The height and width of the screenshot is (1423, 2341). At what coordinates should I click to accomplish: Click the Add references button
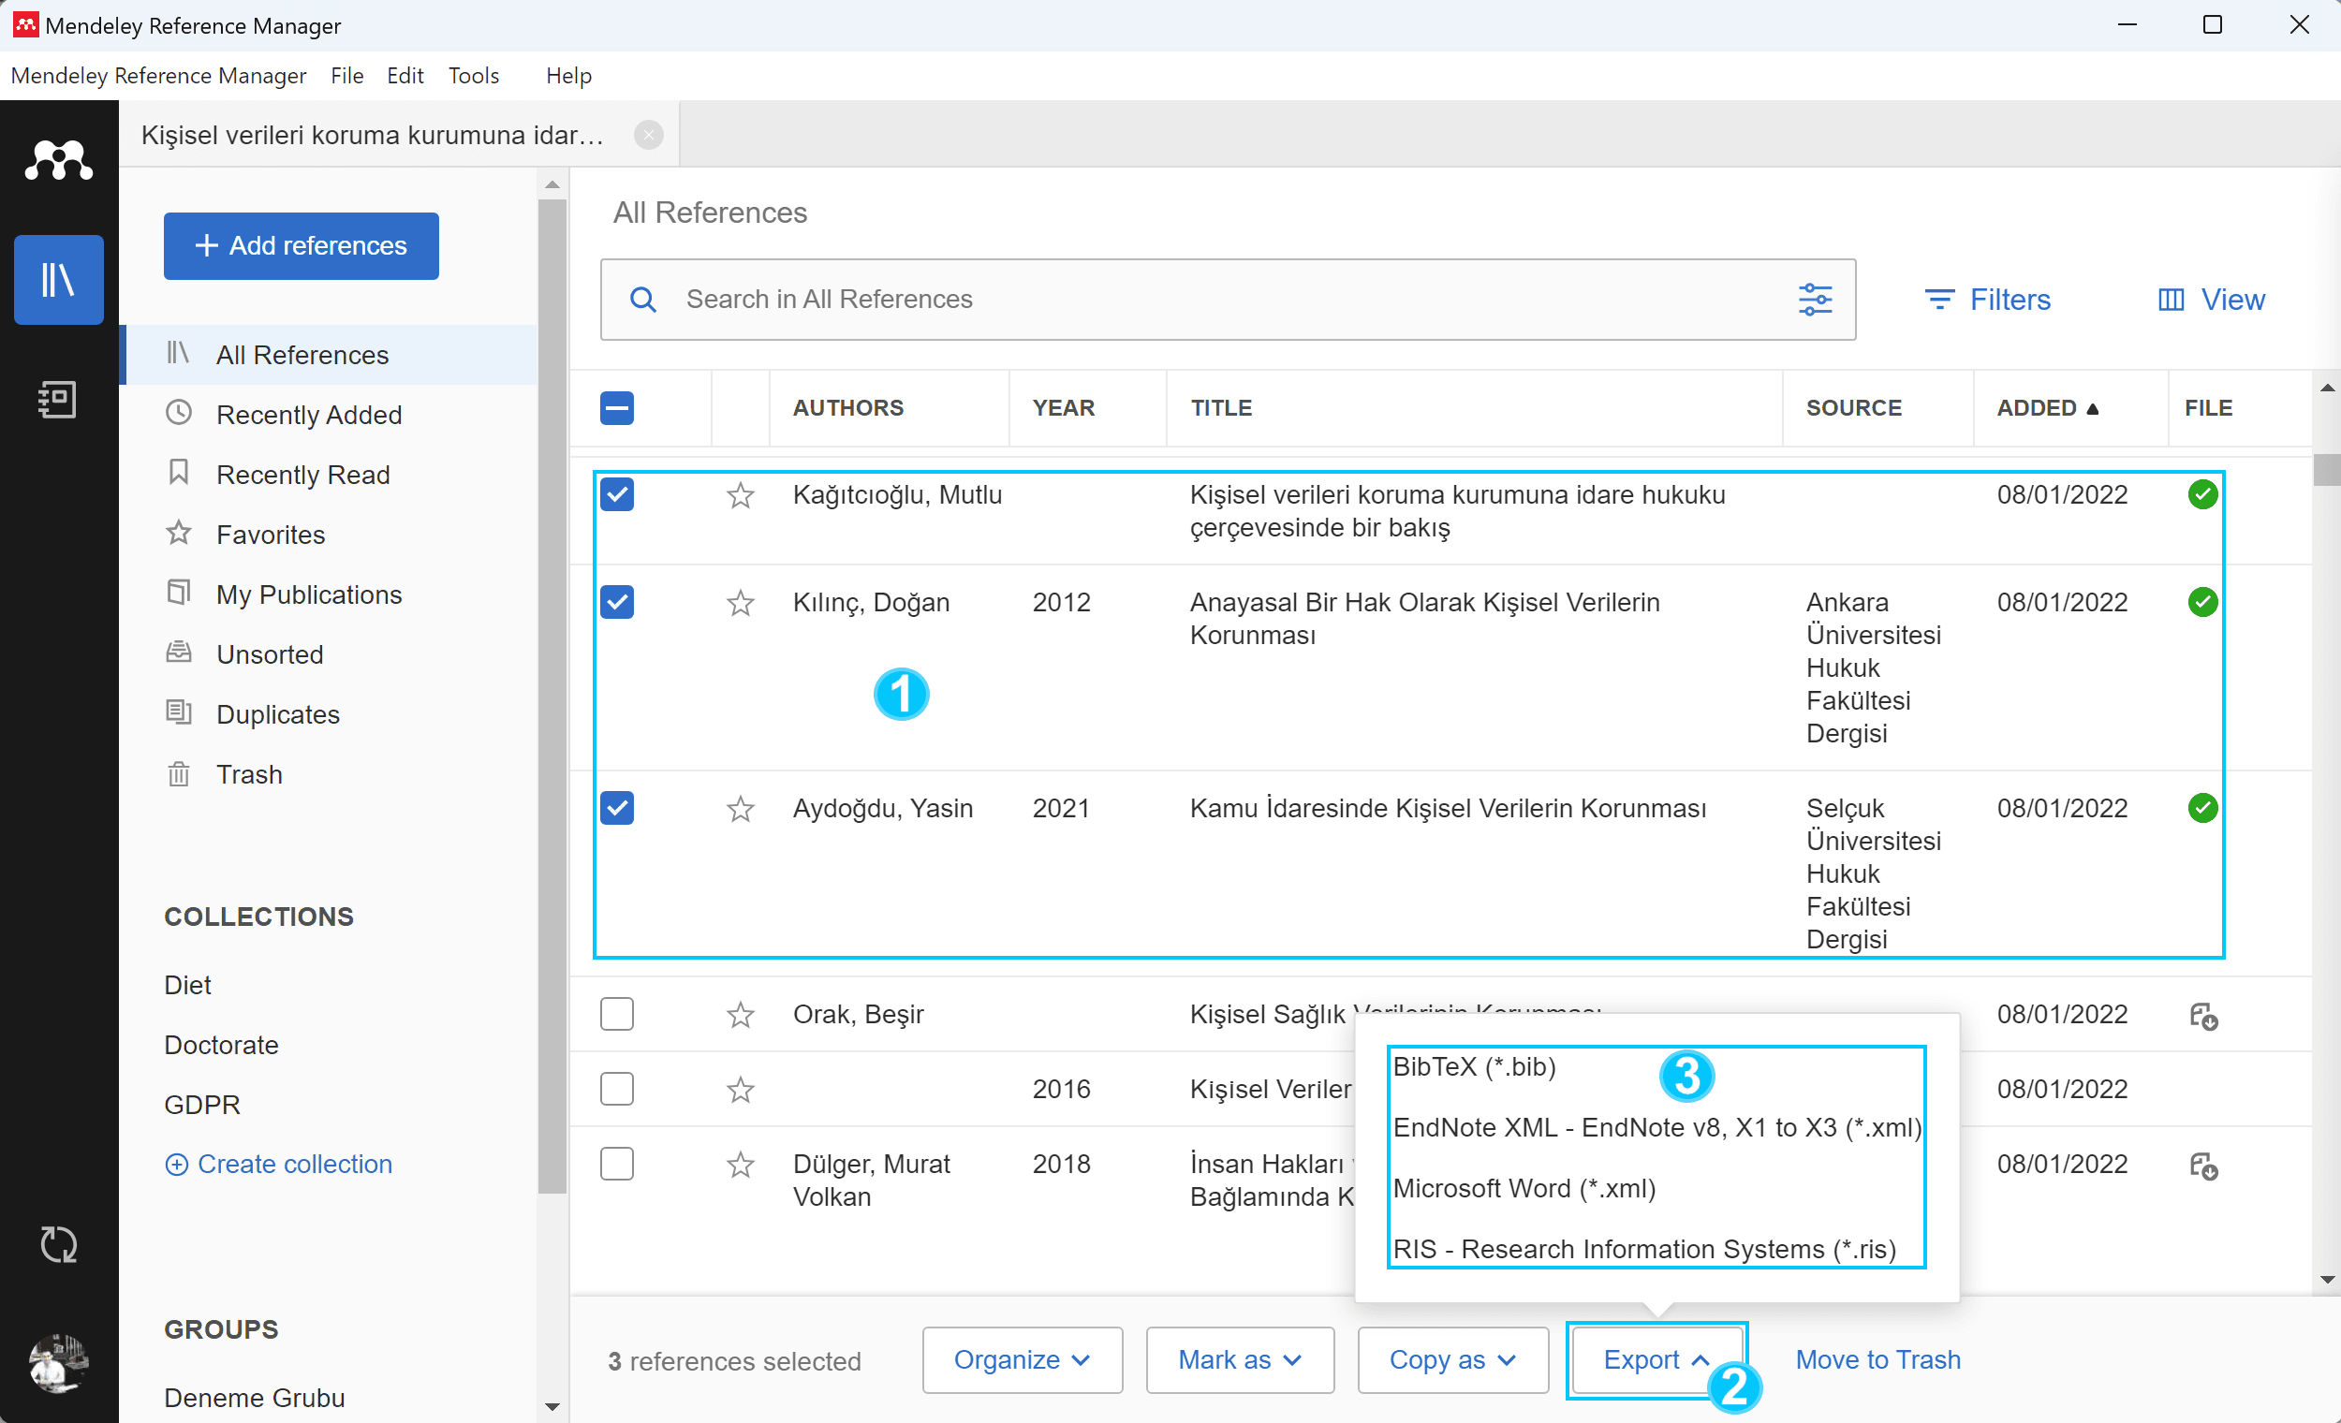302,246
